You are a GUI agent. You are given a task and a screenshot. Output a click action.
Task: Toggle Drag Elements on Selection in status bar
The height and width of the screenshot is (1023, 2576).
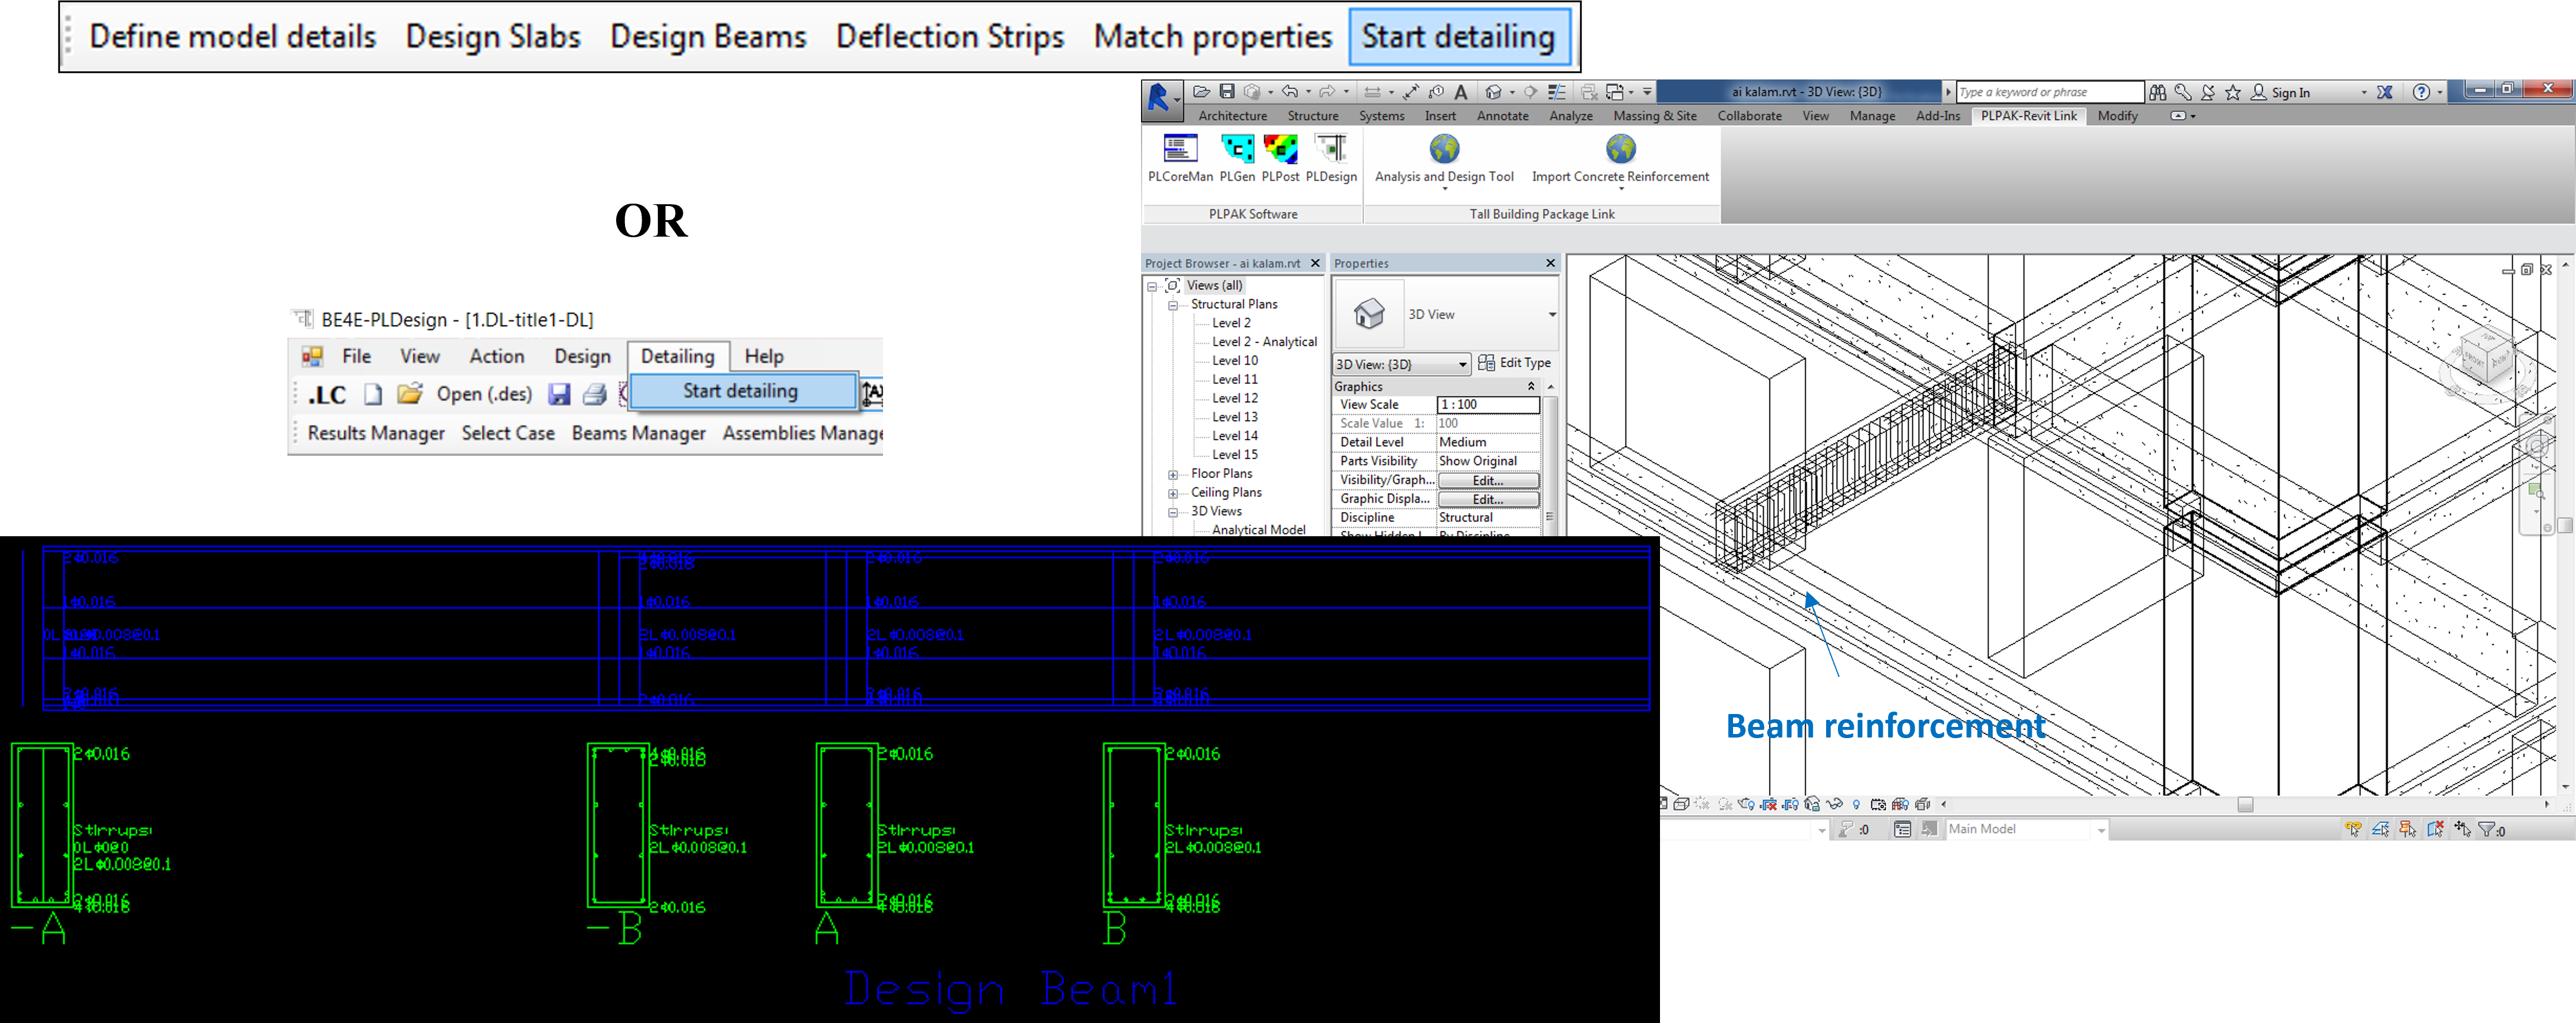2462,829
